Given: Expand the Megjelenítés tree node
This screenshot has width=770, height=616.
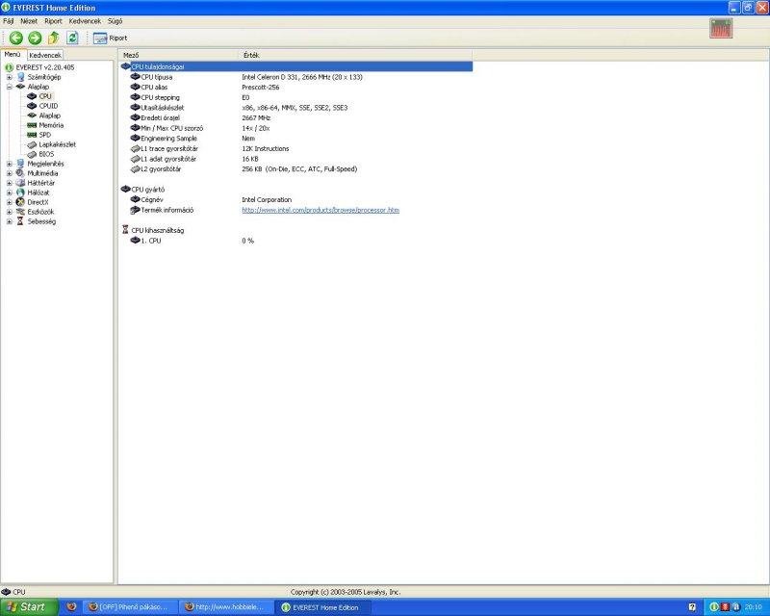Looking at the screenshot, I should click(x=9, y=164).
